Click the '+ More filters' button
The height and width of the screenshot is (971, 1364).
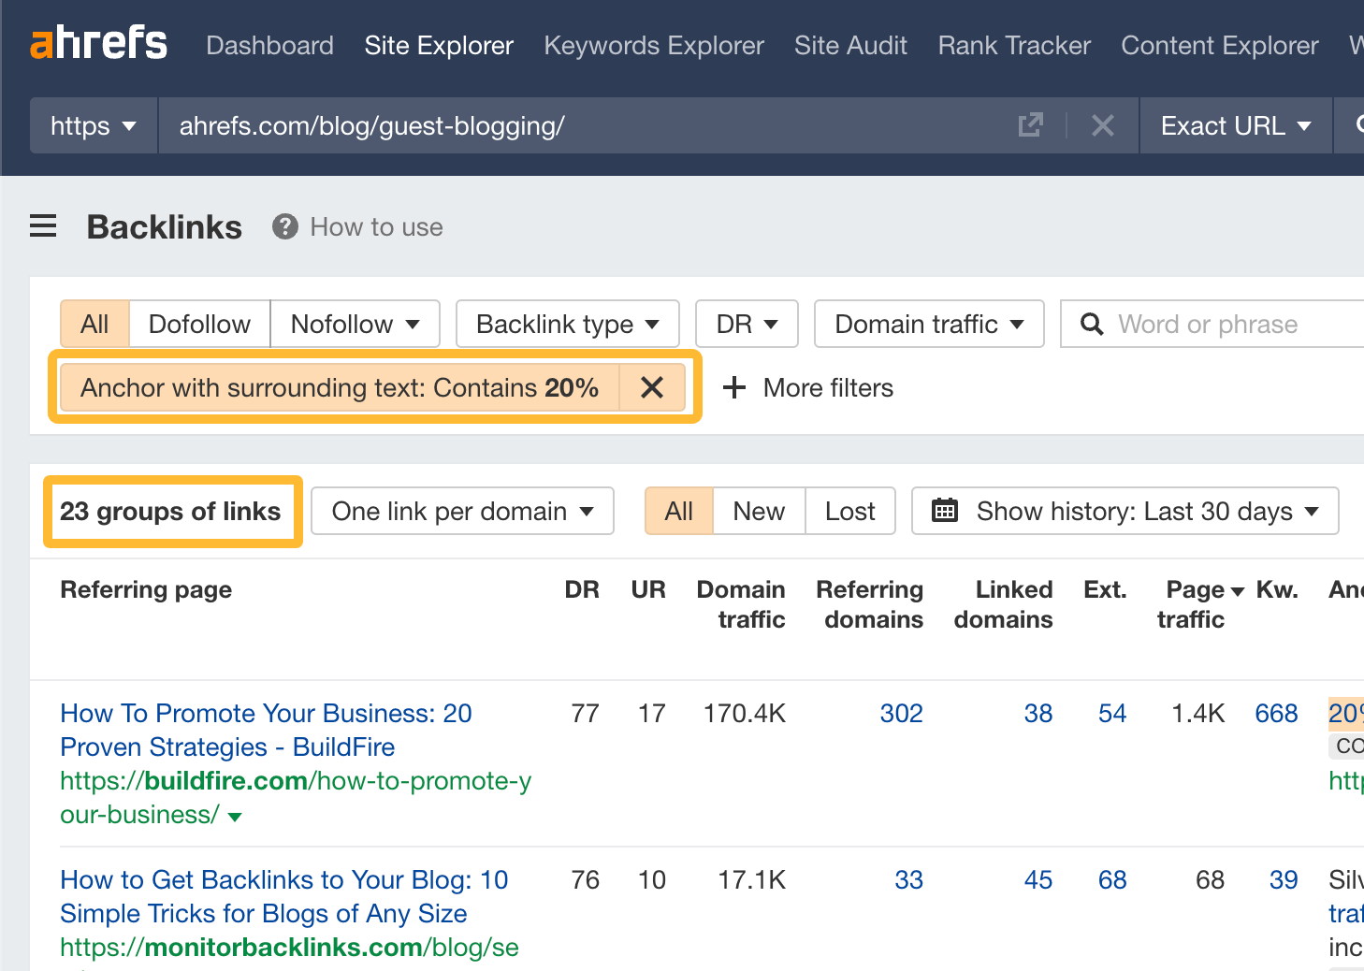(806, 387)
